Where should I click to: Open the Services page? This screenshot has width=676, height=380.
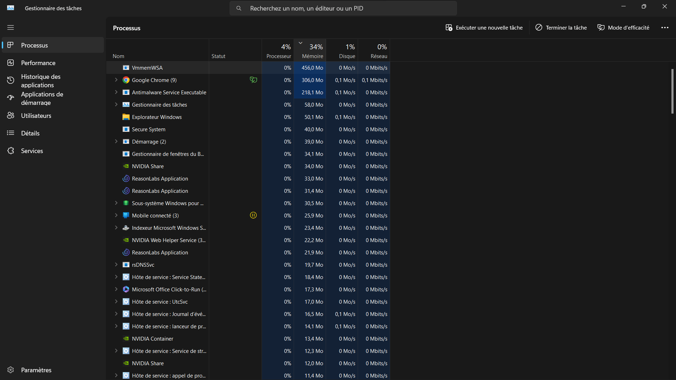(x=32, y=151)
